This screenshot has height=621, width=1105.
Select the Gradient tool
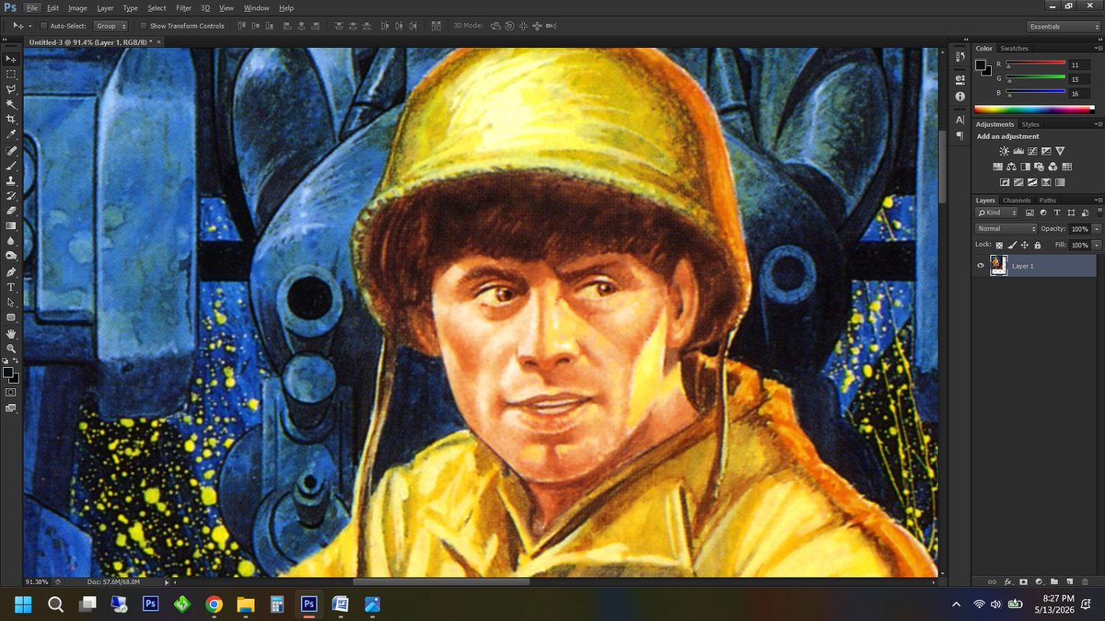[11, 225]
